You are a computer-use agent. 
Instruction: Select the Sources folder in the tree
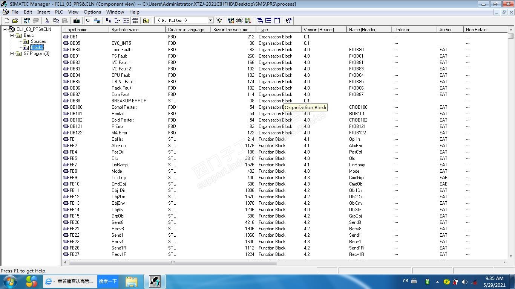coord(38,41)
